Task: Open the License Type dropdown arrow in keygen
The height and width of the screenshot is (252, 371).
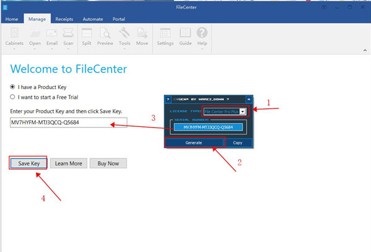Action: (242, 111)
